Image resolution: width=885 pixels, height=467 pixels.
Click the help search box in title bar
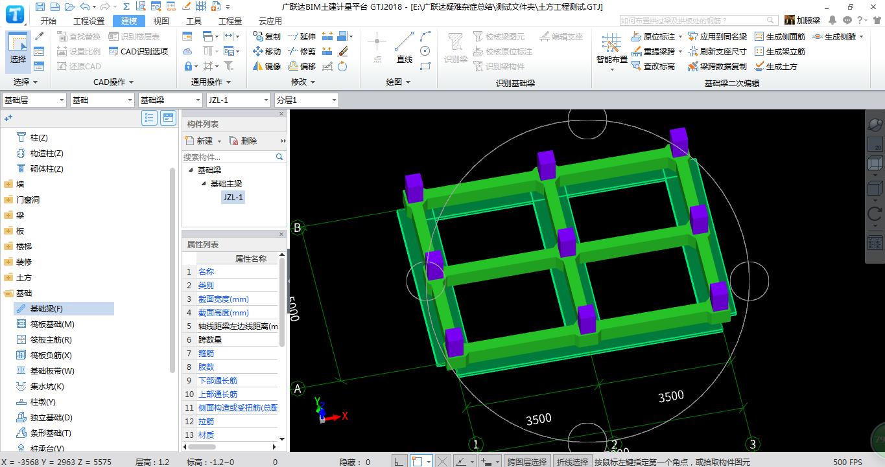(x=700, y=21)
